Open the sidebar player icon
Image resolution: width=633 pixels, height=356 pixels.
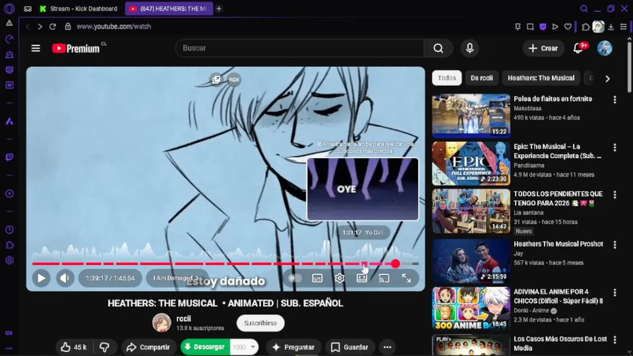9,194
